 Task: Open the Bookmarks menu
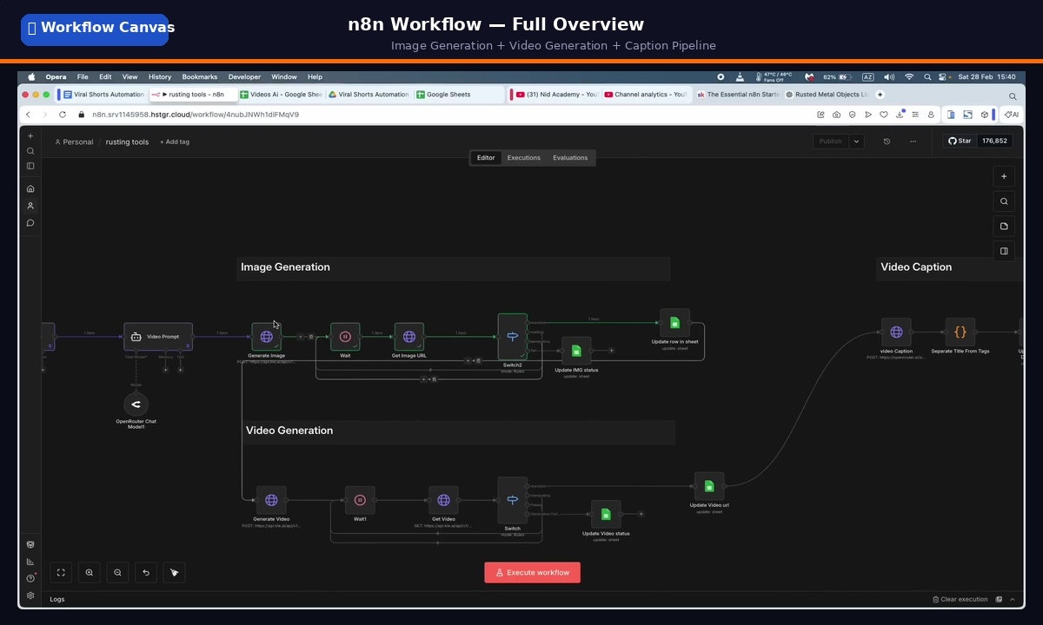click(199, 76)
